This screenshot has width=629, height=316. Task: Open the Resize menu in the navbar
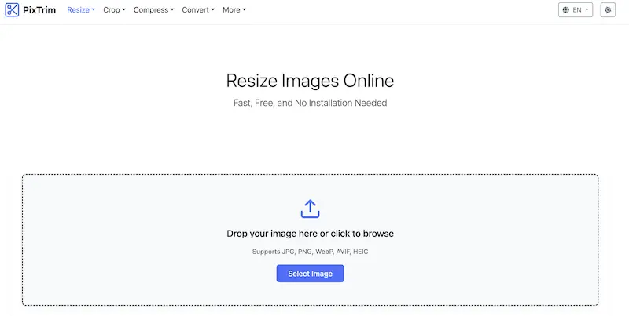(x=80, y=10)
